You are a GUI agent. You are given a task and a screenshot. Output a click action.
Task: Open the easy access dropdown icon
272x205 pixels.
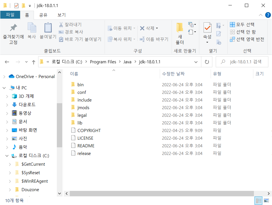[x=192, y=32]
